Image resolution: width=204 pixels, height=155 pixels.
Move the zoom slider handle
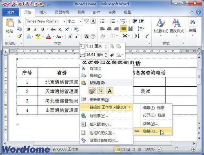177,149
